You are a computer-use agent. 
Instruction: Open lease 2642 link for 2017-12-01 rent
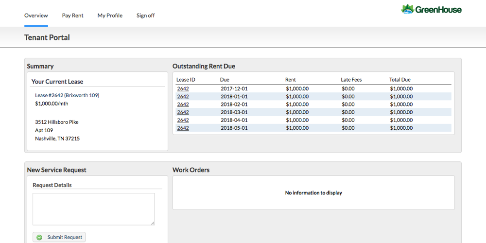pyautogui.click(x=183, y=88)
